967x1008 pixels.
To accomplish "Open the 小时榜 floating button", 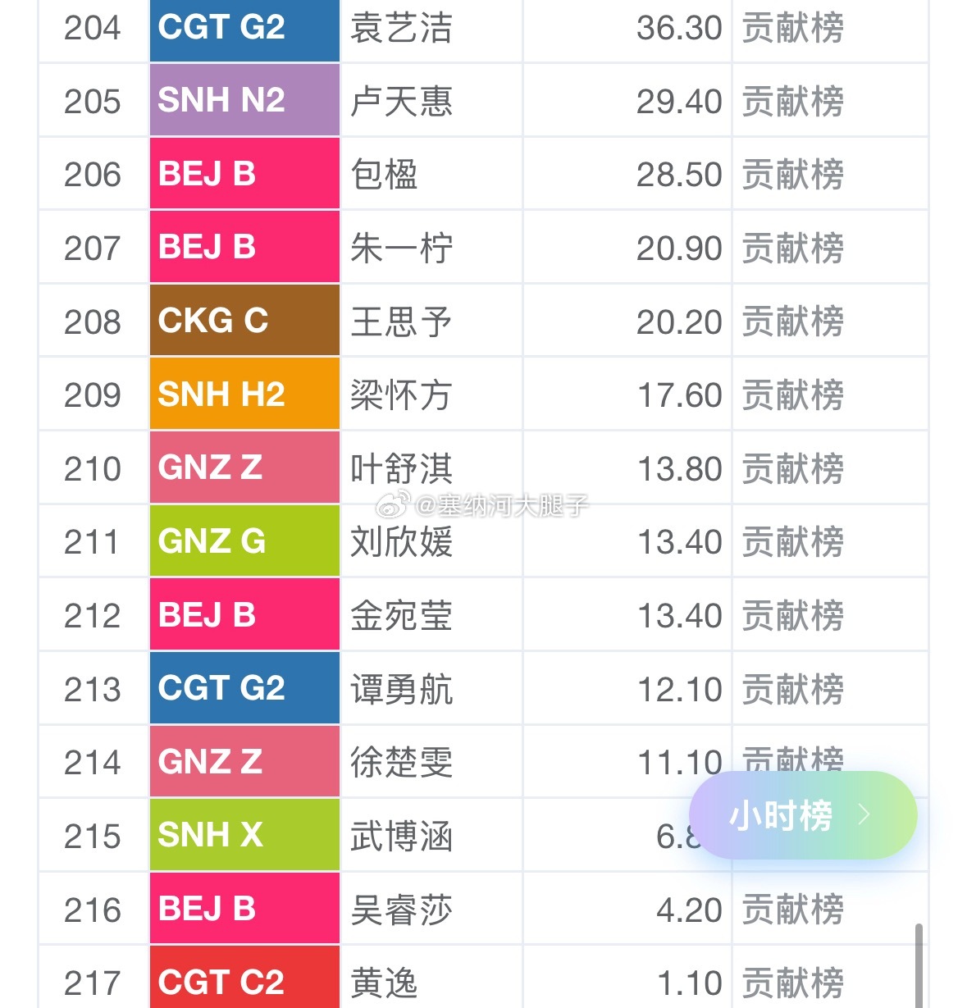I will (x=803, y=815).
